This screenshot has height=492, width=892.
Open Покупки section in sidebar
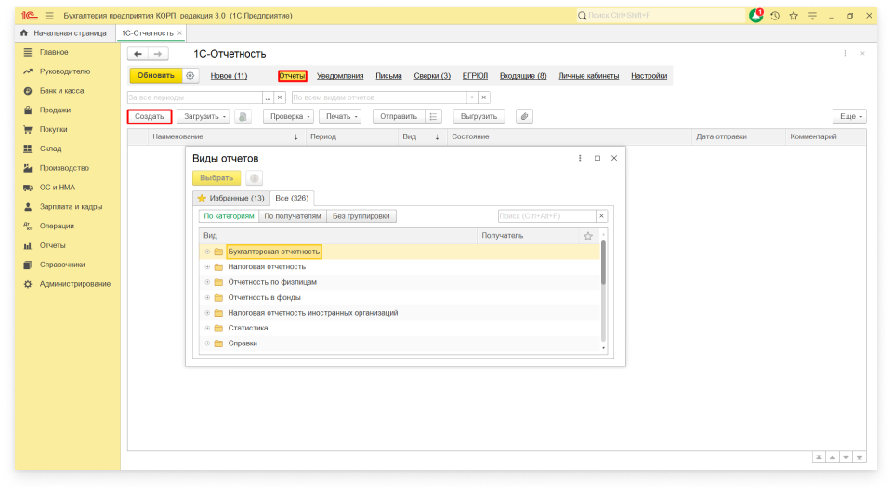point(54,130)
